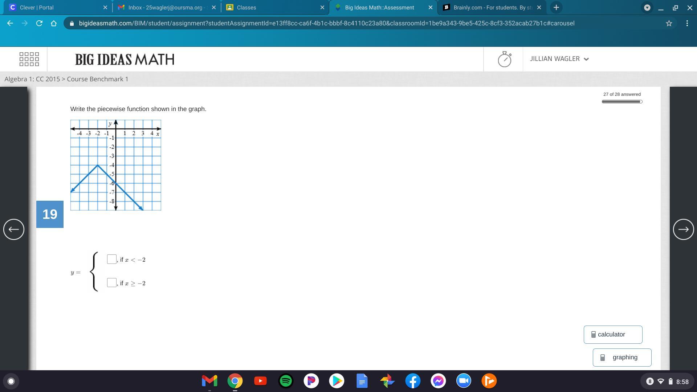Reload the page in browser
697x392 pixels.
point(39,23)
